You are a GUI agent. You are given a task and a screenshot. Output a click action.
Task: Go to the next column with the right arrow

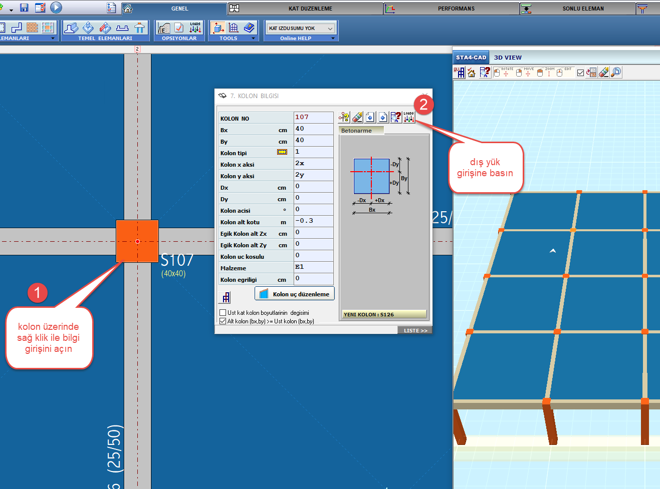pos(383,117)
